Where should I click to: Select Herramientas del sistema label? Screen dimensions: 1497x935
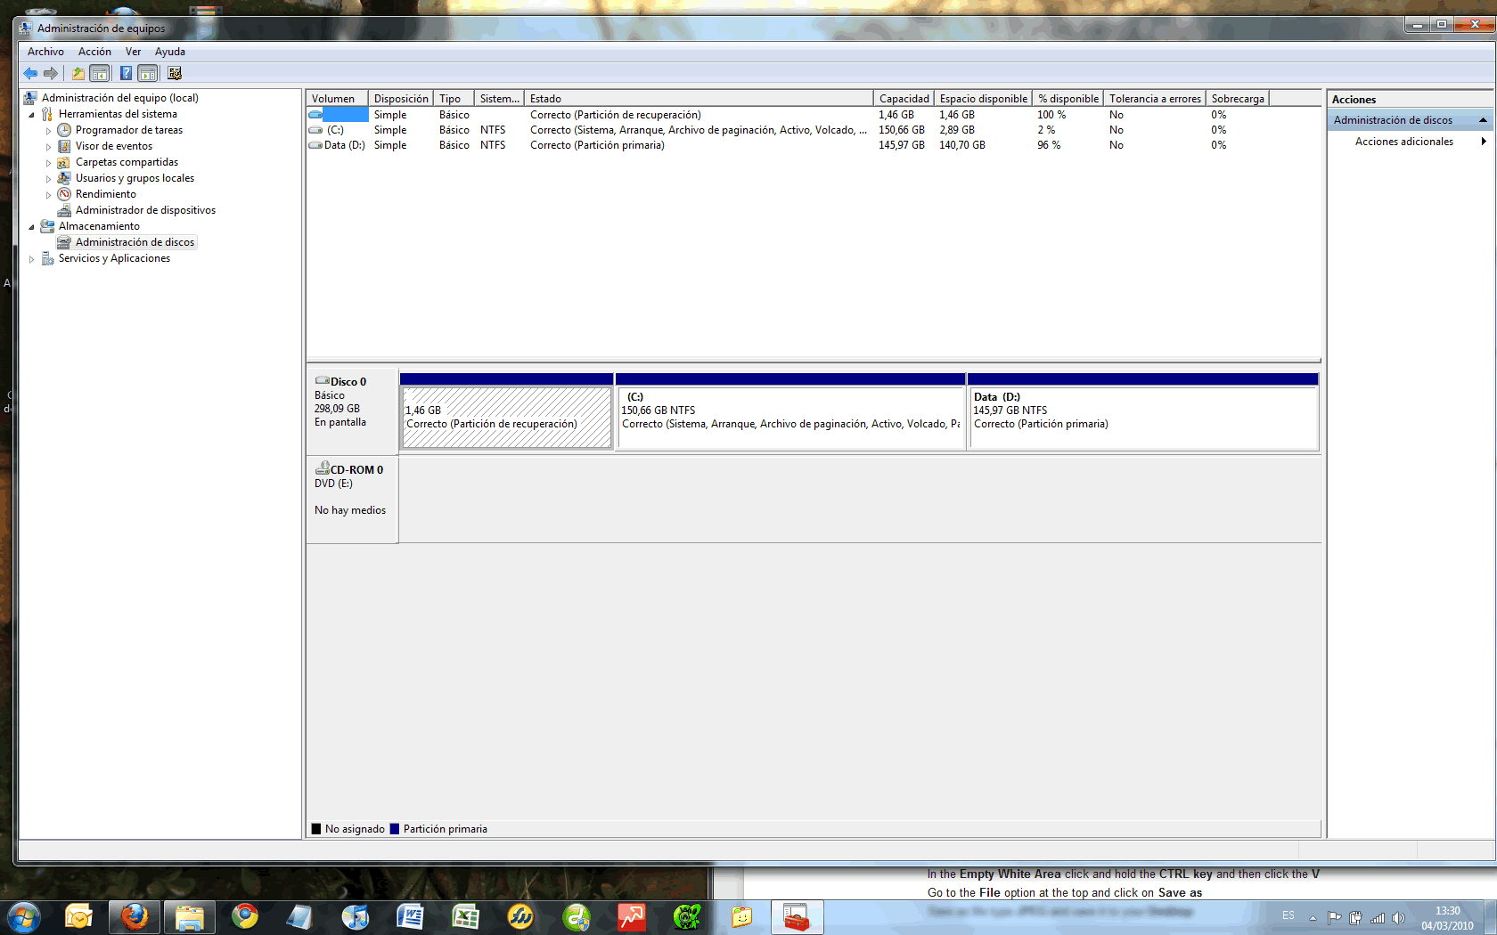pyautogui.click(x=118, y=114)
